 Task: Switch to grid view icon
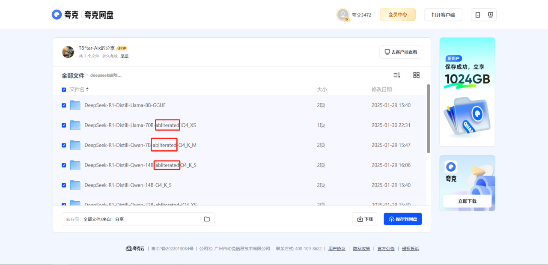(416, 75)
